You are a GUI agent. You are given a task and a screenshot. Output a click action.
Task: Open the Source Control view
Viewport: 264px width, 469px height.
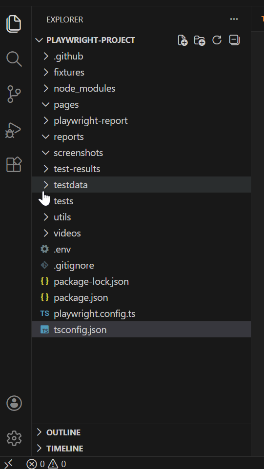[14, 94]
